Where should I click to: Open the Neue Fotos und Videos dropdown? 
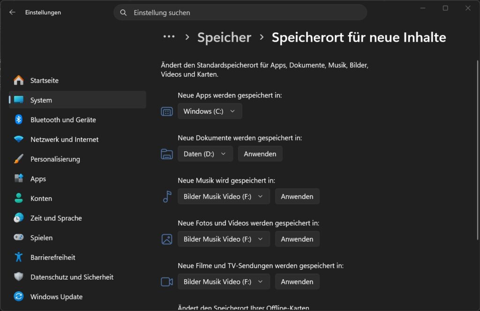click(x=224, y=239)
